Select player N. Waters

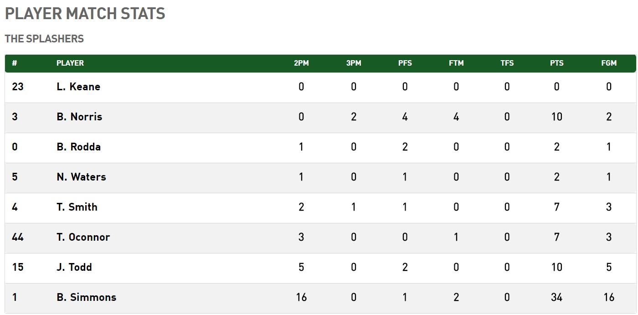tap(81, 177)
